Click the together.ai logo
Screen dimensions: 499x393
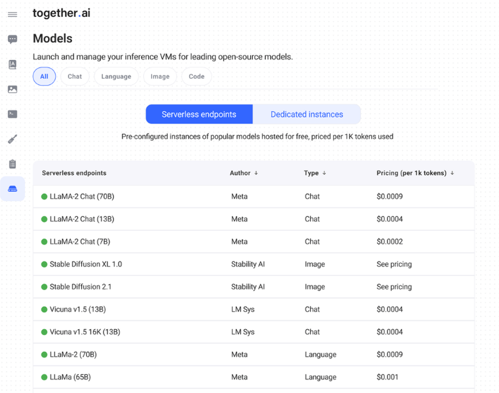point(61,13)
